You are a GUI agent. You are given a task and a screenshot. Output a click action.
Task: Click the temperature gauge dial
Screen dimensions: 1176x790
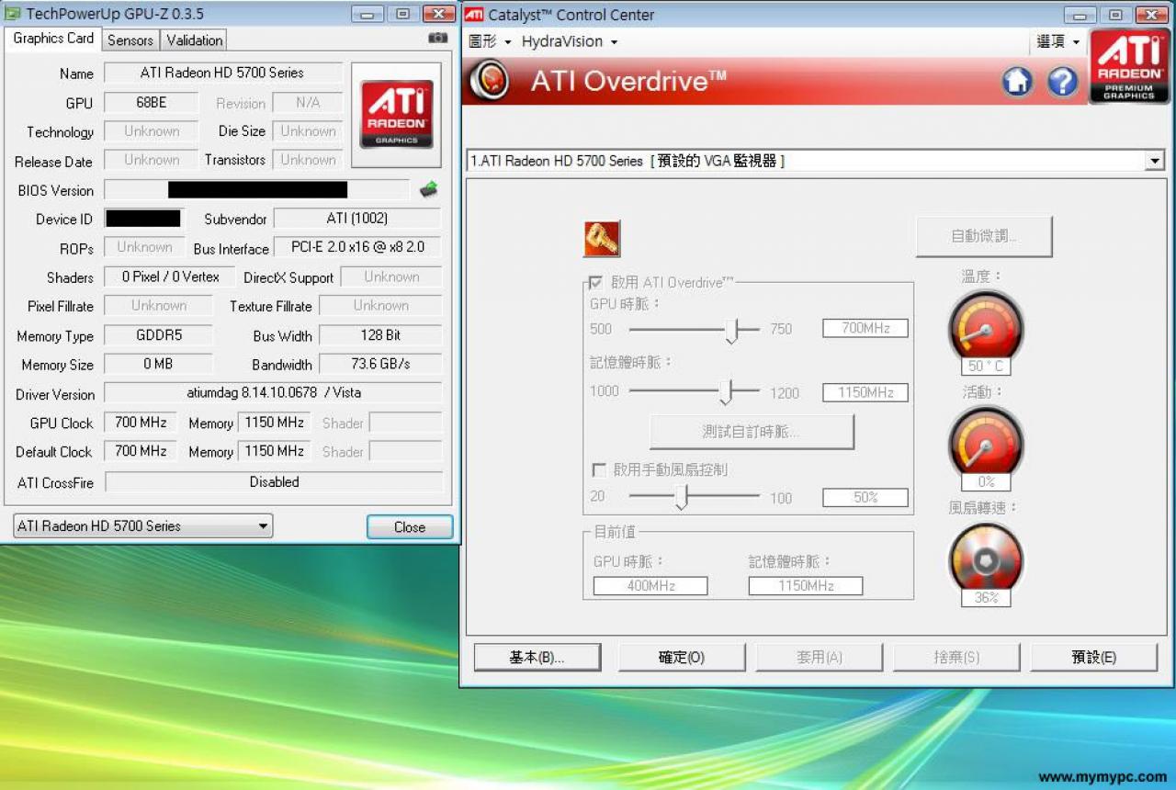click(986, 327)
